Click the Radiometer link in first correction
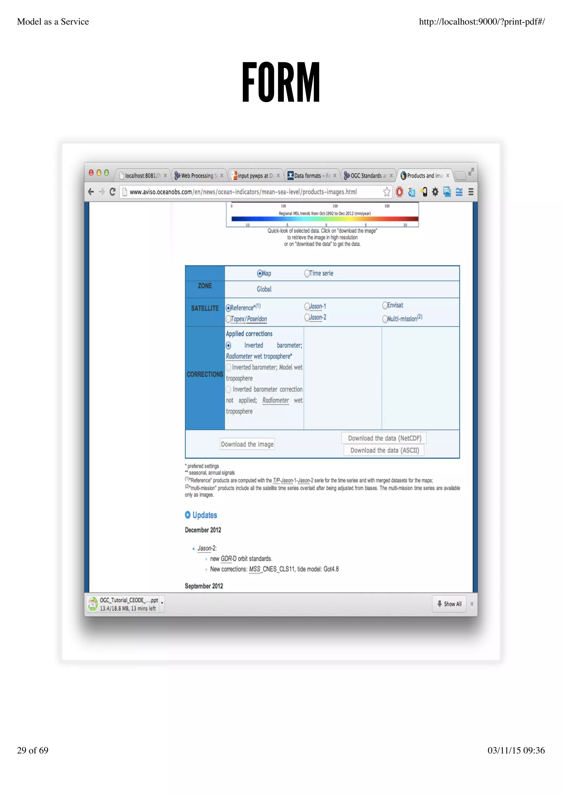The height and width of the screenshot is (795, 562). pyautogui.click(x=239, y=356)
